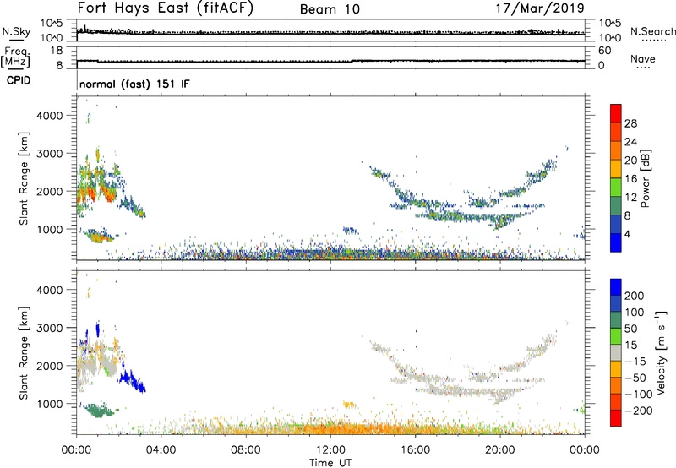
Task: Click the "04:00" time tick label
Action: pyautogui.click(x=161, y=450)
